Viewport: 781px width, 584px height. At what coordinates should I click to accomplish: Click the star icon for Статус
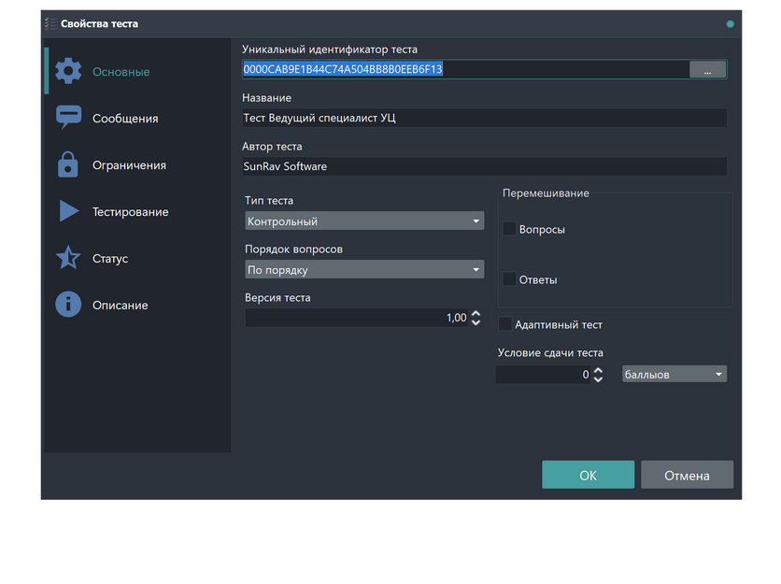point(68,258)
